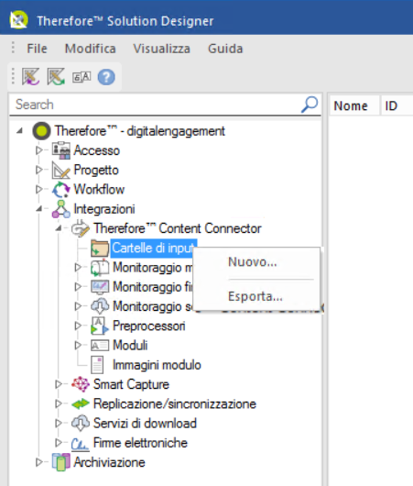This screenshot has height=486, width=413.
Task: Choose Esporta... from the context menu
Action: point(256,296)
